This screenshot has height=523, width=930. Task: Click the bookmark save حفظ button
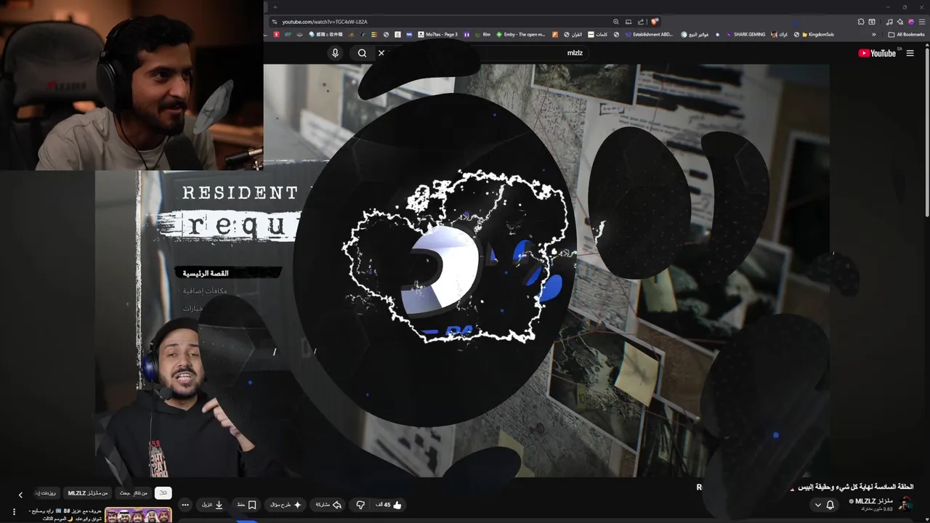click(x=246, y=505)
